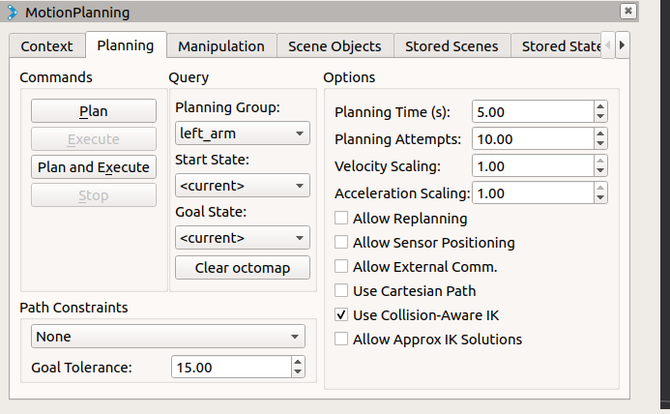The width and height of the screenshot is (670, 414).
Task: Click the Goal Tolerance value field
Action: click(231, 367)
